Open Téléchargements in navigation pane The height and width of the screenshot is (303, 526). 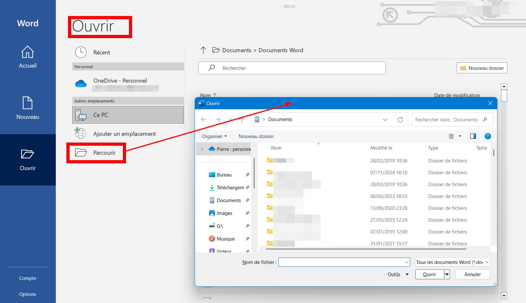(226, 187)
